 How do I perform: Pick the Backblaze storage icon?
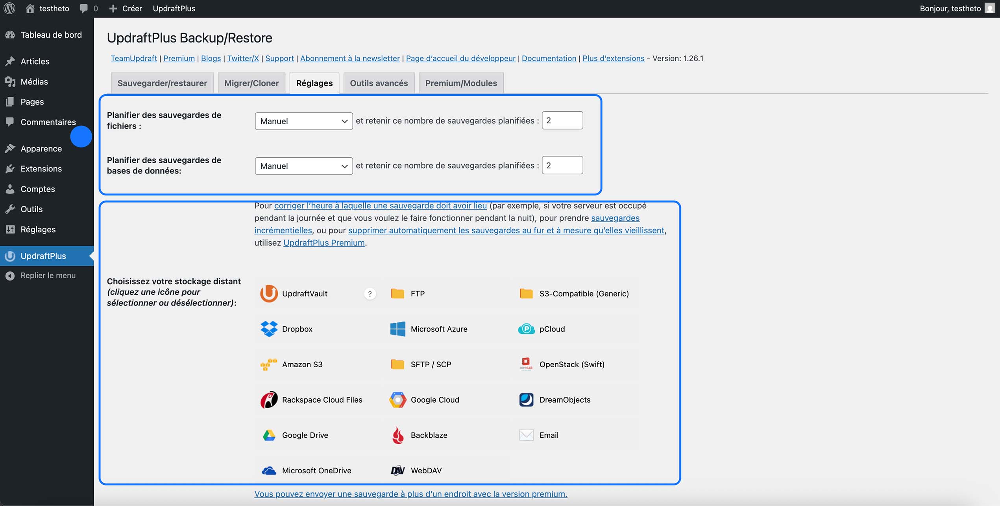[x=397, y=435]
